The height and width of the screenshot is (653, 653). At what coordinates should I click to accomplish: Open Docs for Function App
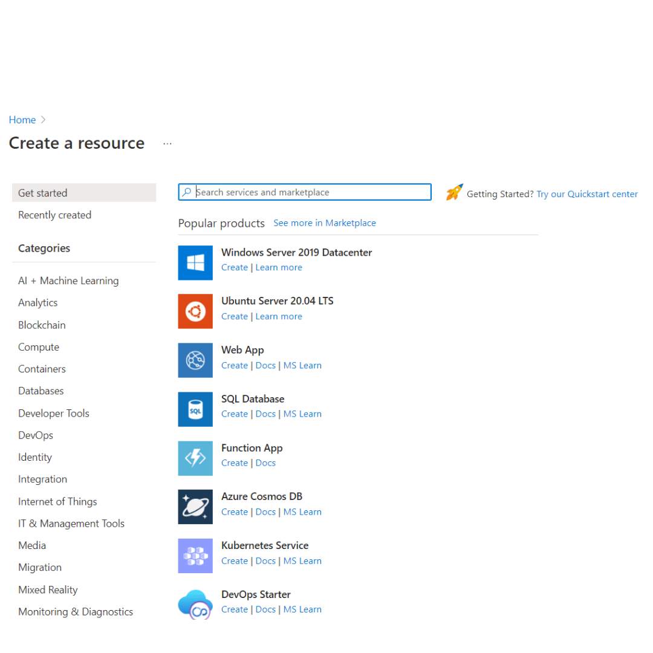coord(265,463)
